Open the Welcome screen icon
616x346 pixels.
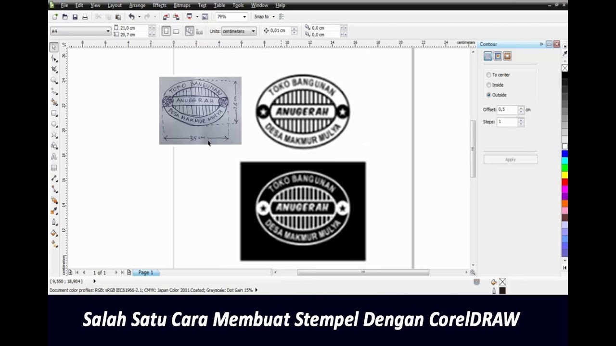(205, 17)
